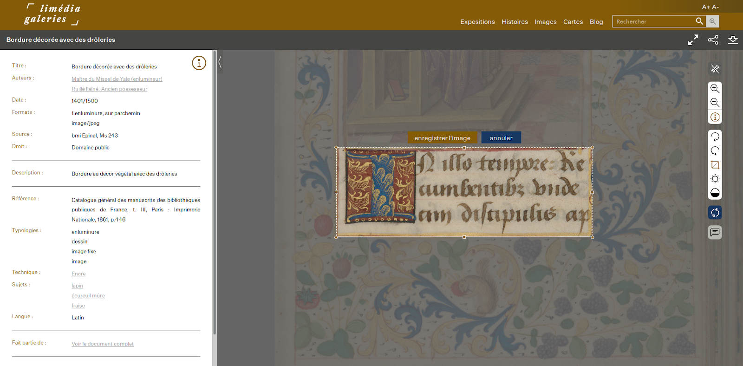Select the 'image fixe' typology entry
This screenshot has height=366, width=743.
pyautogui.click(x=84, y=252)
